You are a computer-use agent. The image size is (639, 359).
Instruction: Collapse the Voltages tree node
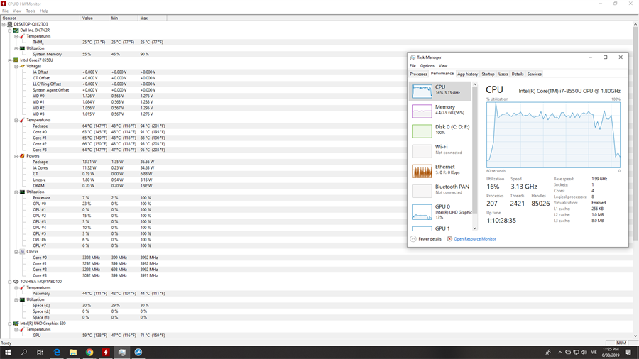pos(16,66)
